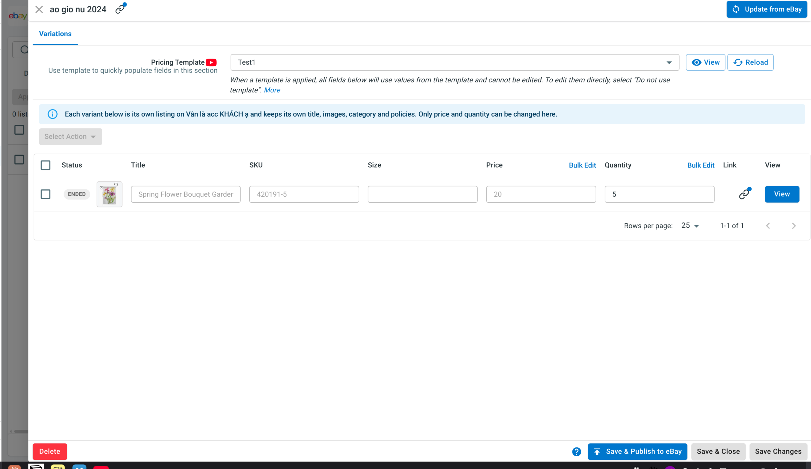Go to the previous page arrow

768,226
